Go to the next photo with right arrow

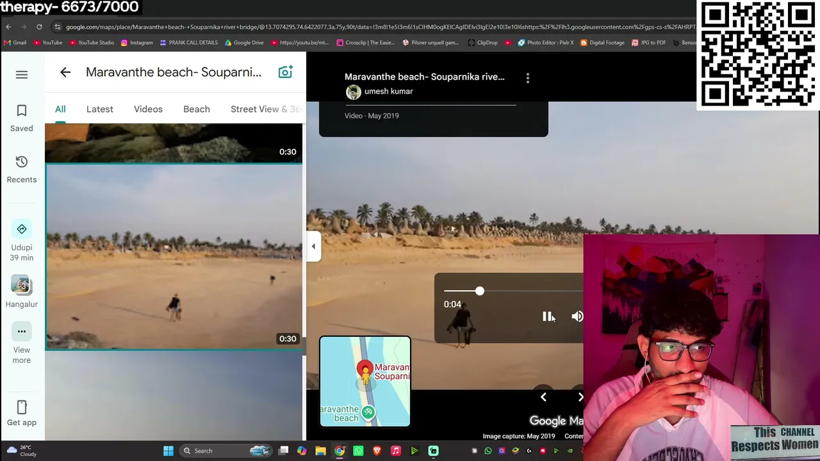(580, 397)
